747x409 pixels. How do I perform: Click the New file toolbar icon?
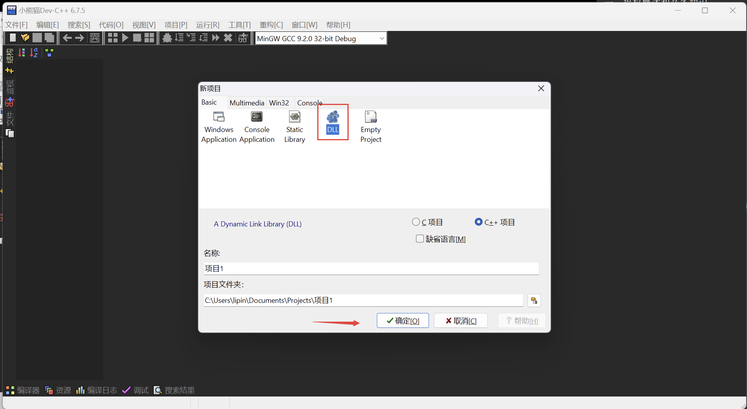pyautogui.click(x=13, y=38)
